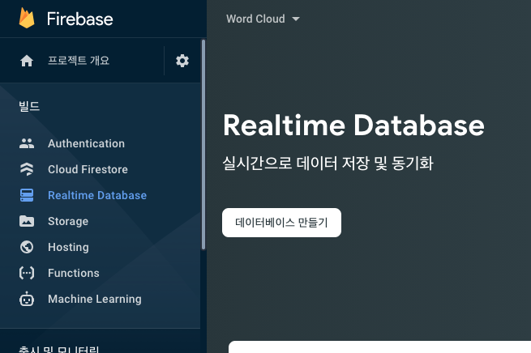Click the Firebase wordmark text
Screen dimensions: 531x353
80,19
